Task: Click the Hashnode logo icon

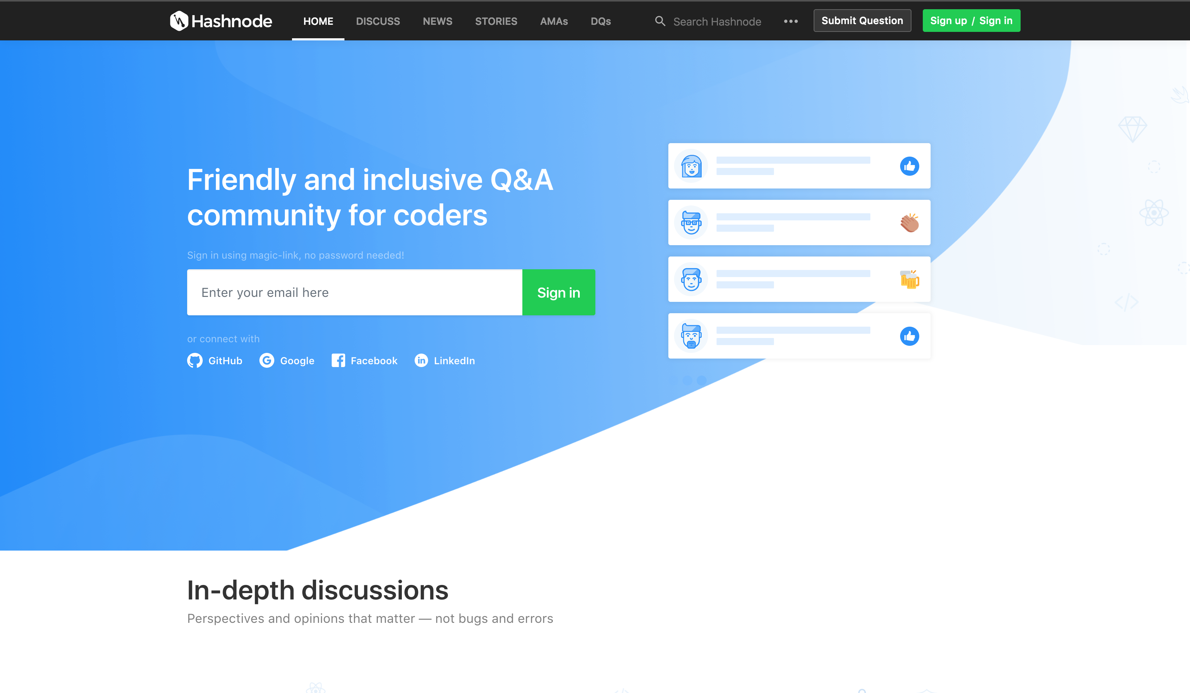Action: pyautogui.click(x=179, y=21)
